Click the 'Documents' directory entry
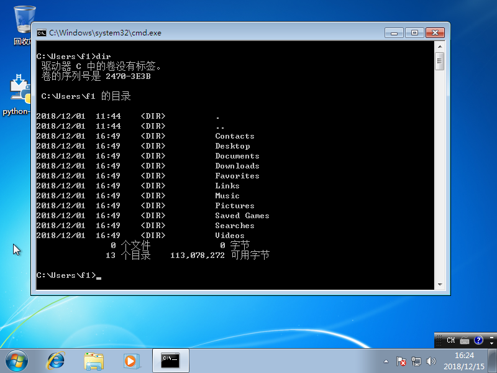The image size is (497, 373). pyautogui.click(x=237, y=156)
